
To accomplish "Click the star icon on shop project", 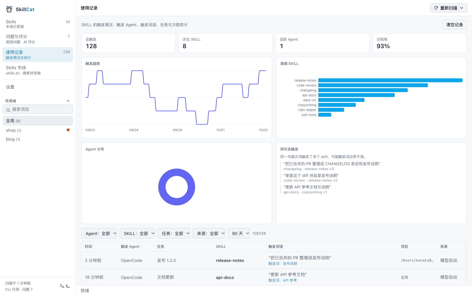I will tap(68, 130).
